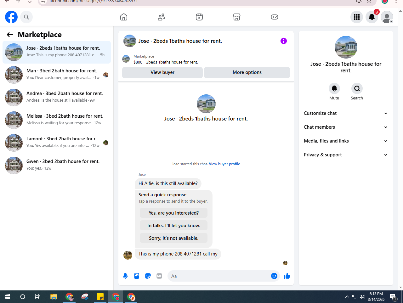Bookmark this page with the star icon
Image resolution: width=403 pixels, height=303 pixels.
(x=369, y=1)
